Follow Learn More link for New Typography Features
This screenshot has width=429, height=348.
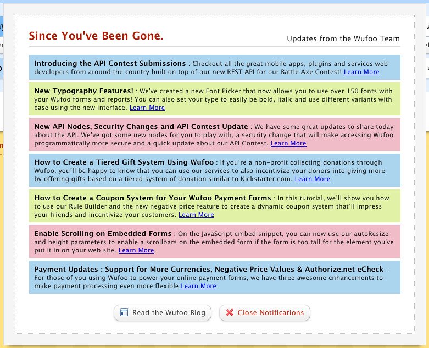pos(147,108)
